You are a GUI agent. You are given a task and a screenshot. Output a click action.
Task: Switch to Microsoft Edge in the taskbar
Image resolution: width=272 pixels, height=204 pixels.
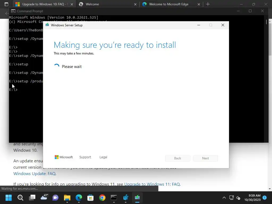(79, 198)
